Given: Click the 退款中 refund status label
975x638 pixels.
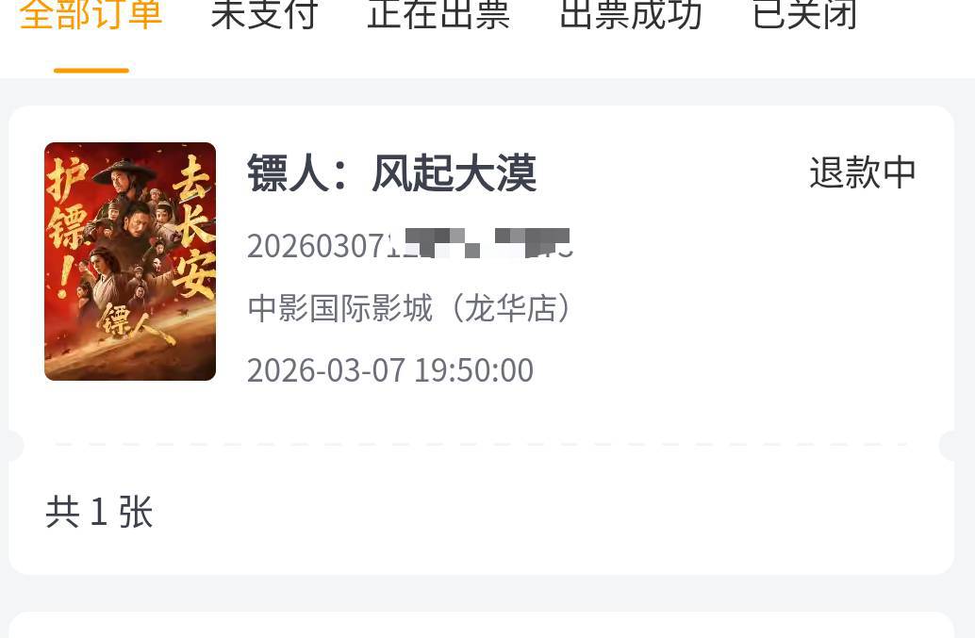Looking at the screenshot, I should [x=863, y=172].
